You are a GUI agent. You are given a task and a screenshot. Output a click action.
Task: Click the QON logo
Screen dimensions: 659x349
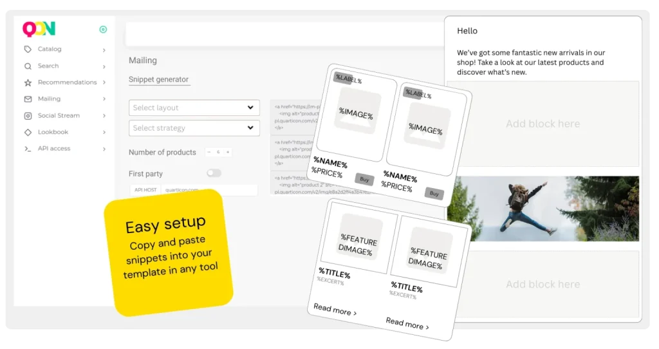pyautogui.click(x=39, y=29)
